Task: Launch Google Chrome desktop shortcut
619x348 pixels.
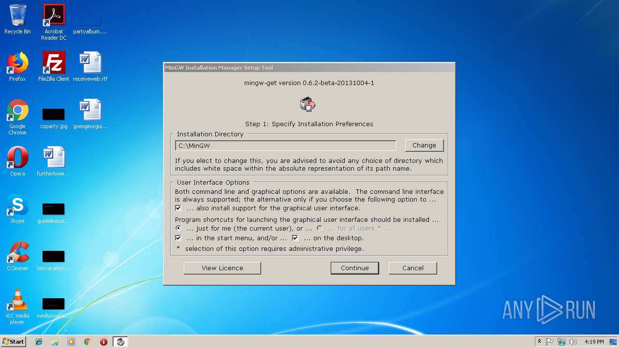Action: [x=17, y=117]
